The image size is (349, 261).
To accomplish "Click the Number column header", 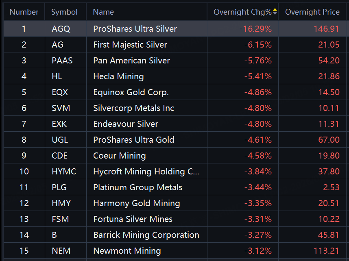I will pyautogui.click(x=24, y=12).
